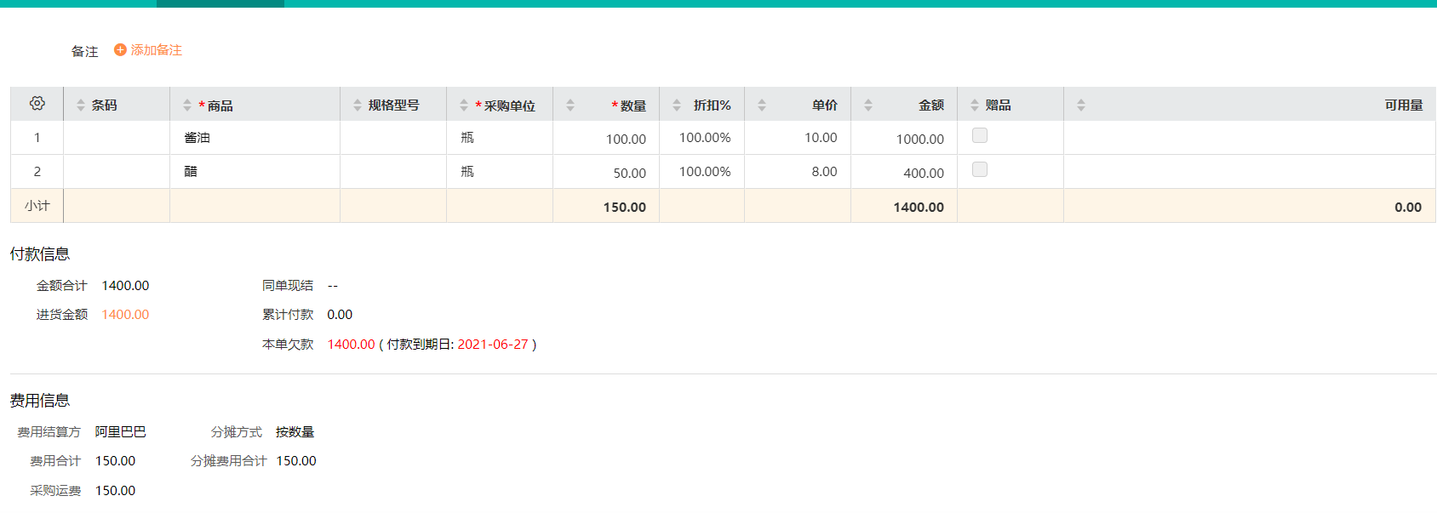Image resolution: width=1437 pixels, height=513 pixels.
Task: Sort by 数量 column arrows
Action: [570, 105]
